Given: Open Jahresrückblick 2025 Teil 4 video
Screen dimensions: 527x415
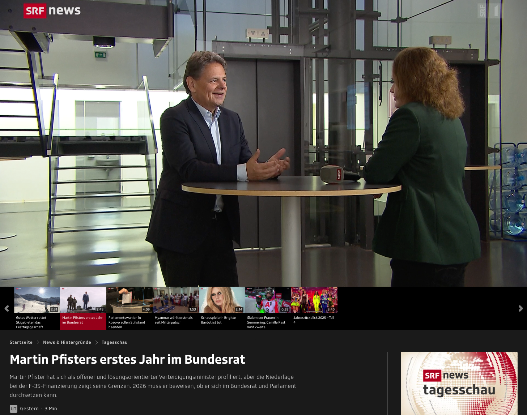Looking at the screenshot, I should click(x=314, y=308).
